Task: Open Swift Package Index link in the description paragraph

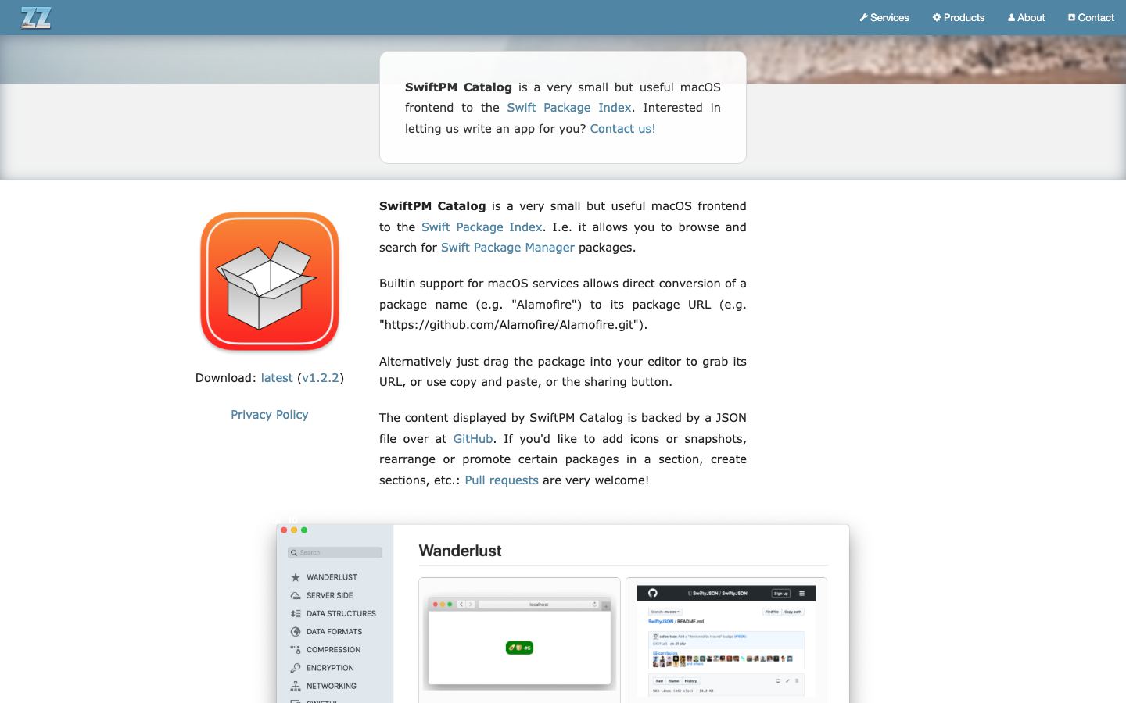Action: tap(482, 227)
